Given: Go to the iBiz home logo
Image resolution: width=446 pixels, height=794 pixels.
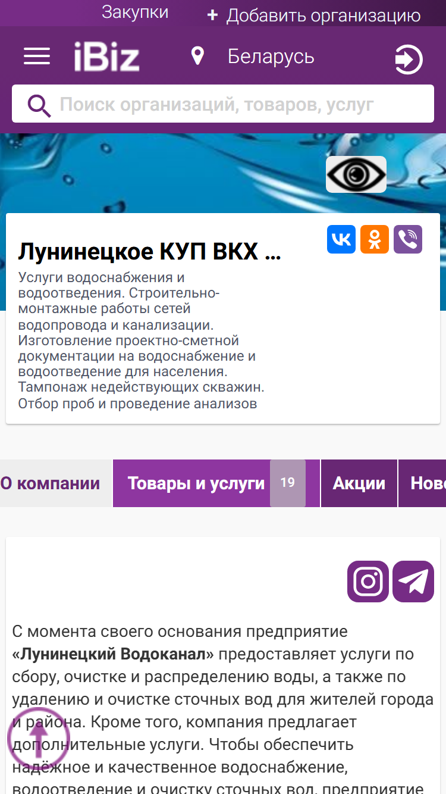Looking at the screenshot, I should 106,57.
